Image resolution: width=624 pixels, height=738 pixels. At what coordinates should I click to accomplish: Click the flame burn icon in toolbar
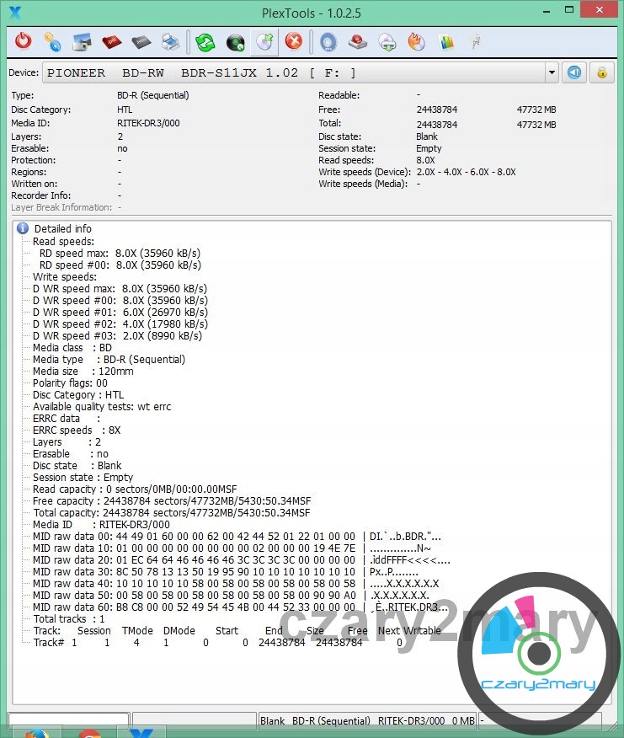point(416,41)
